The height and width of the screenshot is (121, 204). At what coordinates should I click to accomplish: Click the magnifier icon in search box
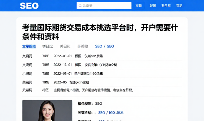80,5
